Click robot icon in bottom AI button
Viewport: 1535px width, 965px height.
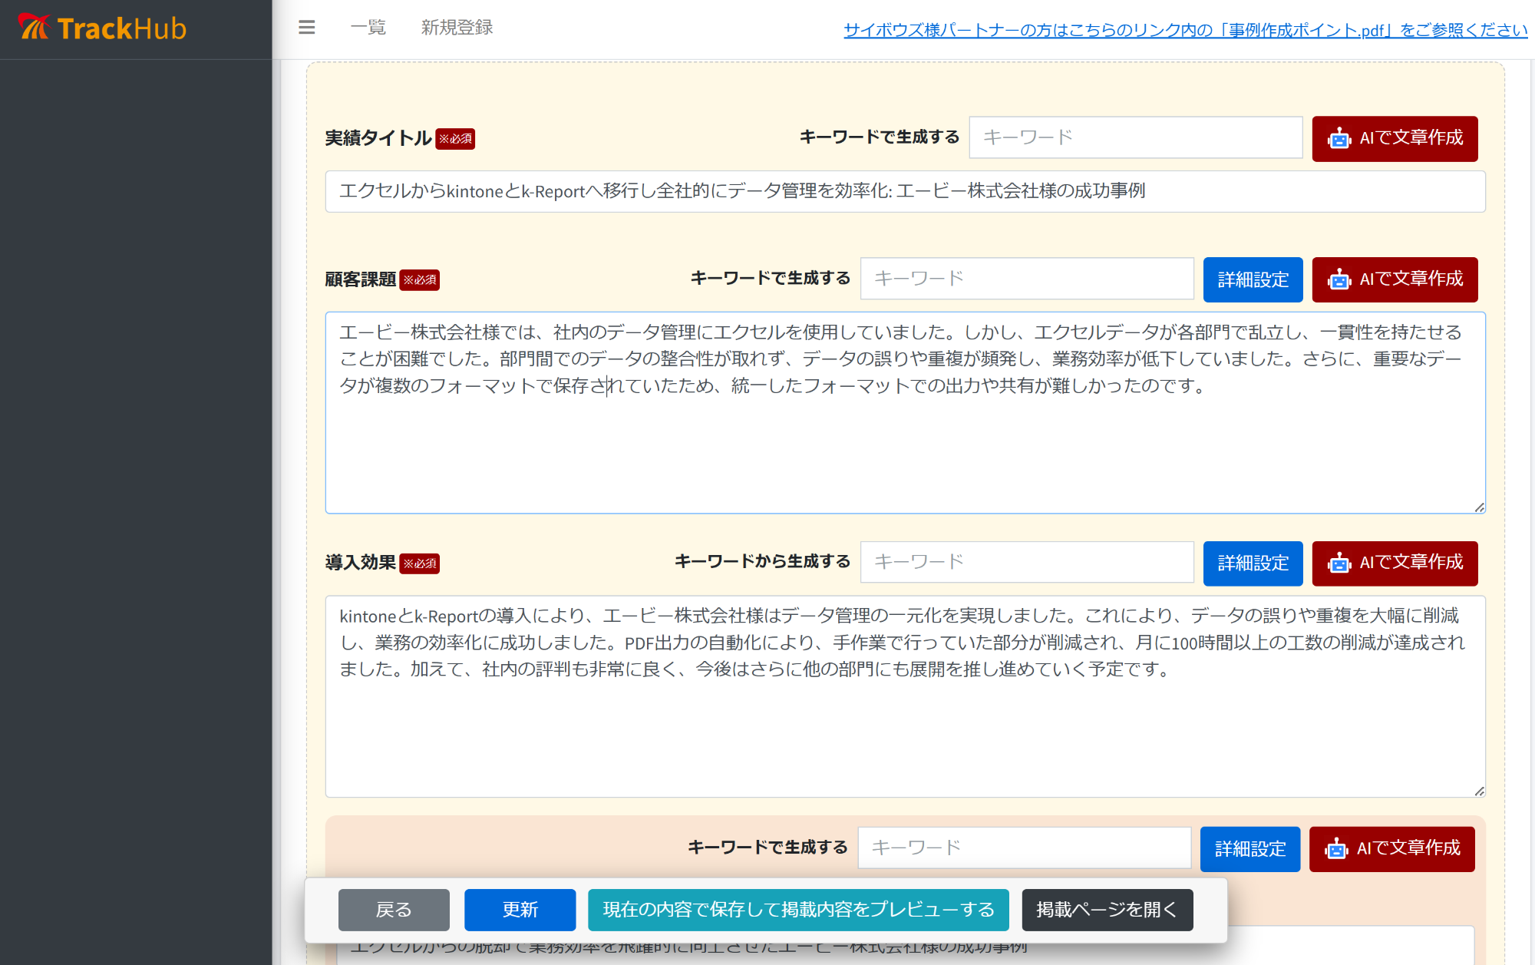1336,849
